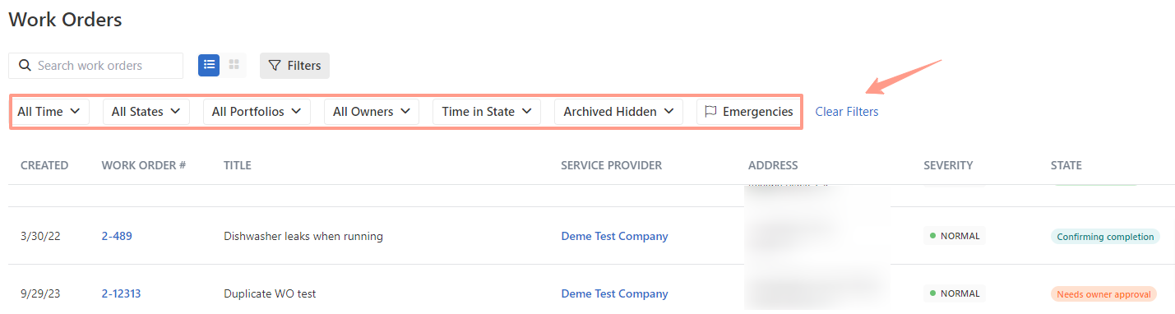Sort by the Created column header

pyautogui.click(x=44, y=165)
